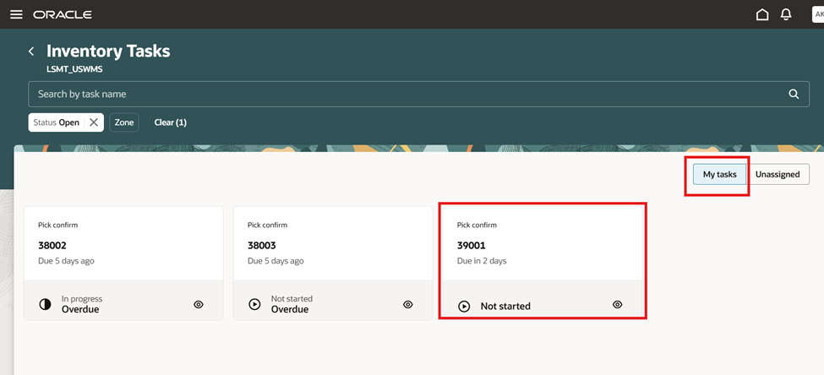View details of task 39001 with the eye icon
Image resolution: width=824 pixels, height=375 pixels.
click(x=618, y=304)
